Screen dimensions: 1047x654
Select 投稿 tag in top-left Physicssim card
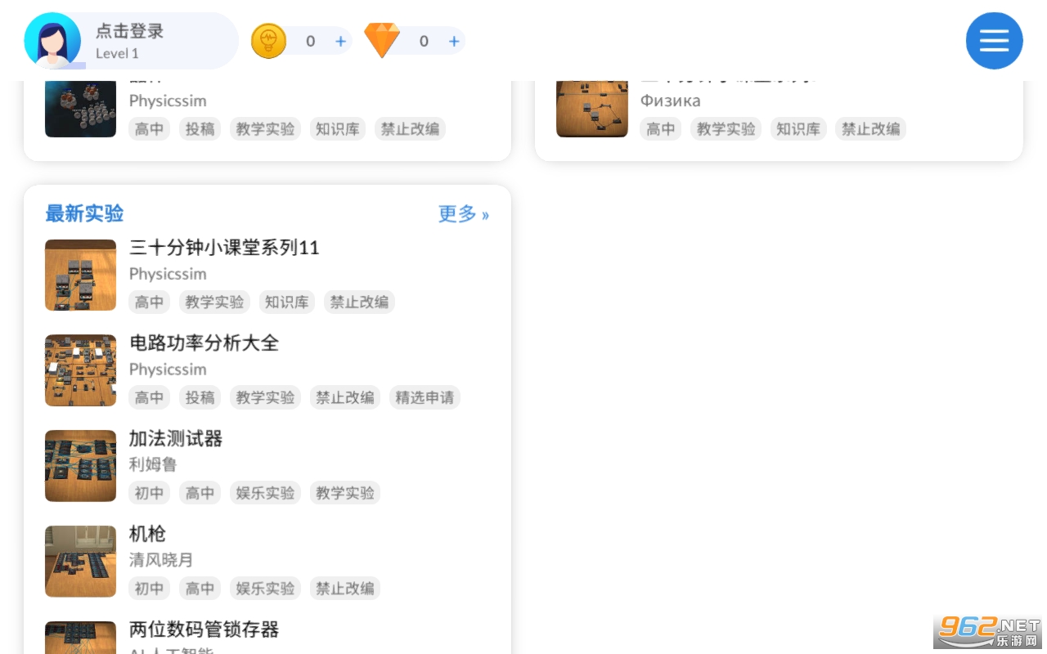click(200, 129)
